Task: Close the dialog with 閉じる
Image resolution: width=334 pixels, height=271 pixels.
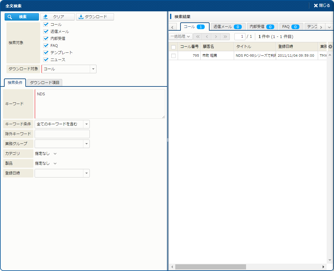Action: pos(322,6)
